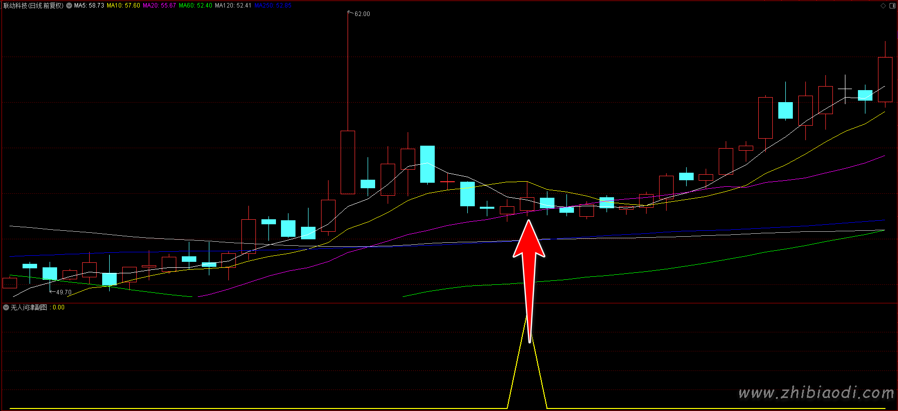898x411 pixels.
Task: Click the MA60: 52.40 label
Action: coord(195,6)
